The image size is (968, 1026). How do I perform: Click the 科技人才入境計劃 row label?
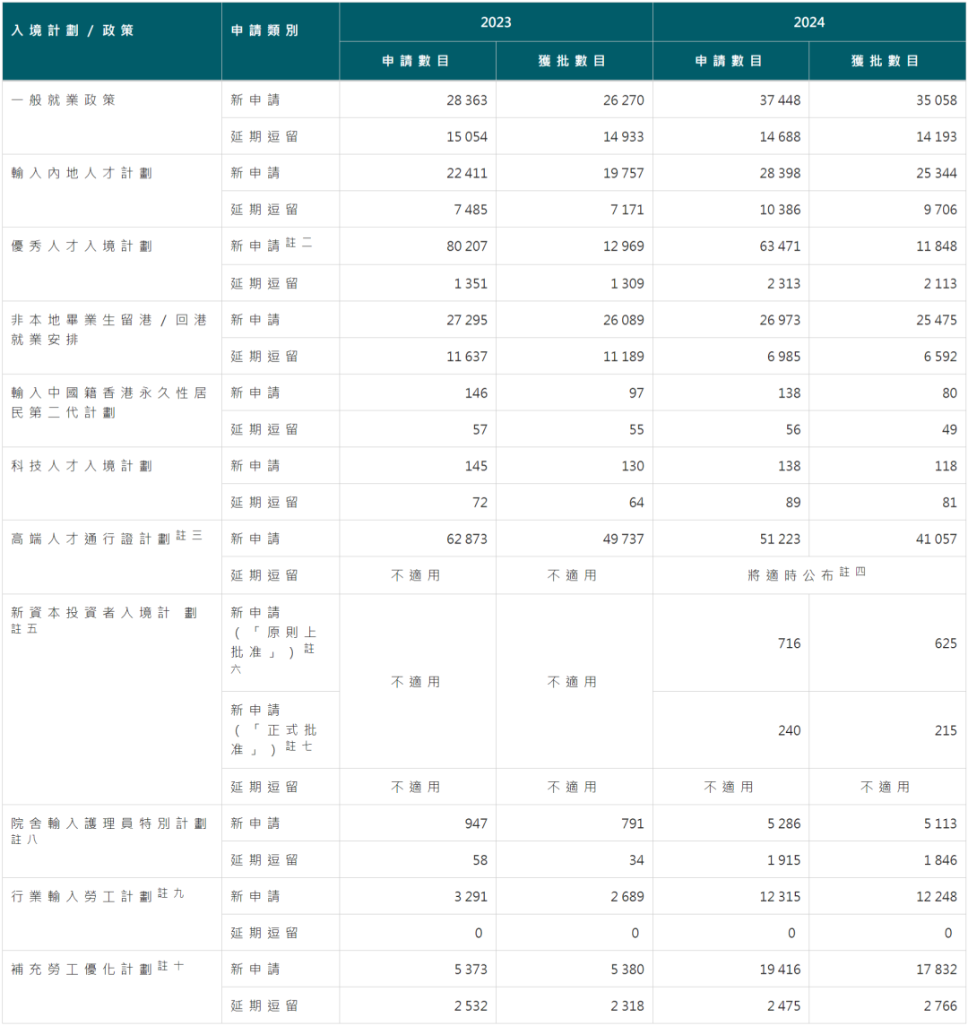click(82, 466)
